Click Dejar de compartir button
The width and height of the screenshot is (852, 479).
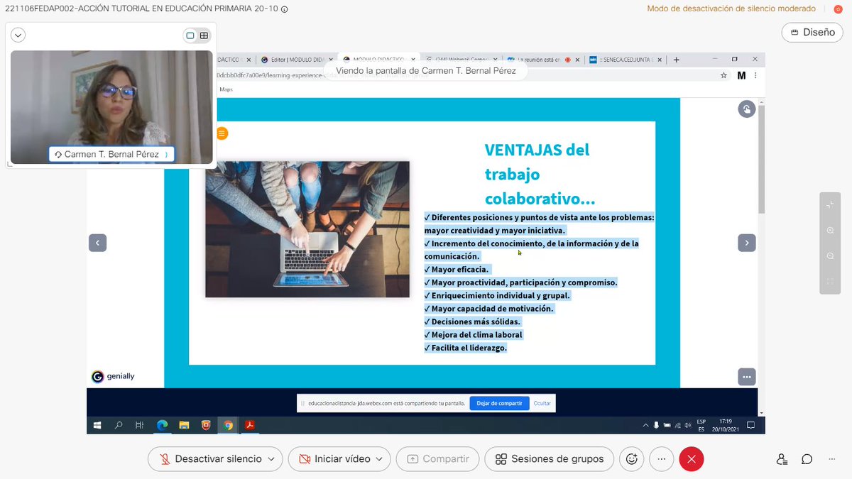499,403
